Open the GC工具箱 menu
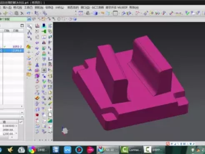Viewport: 205px width, 154px height. [97, 8]
